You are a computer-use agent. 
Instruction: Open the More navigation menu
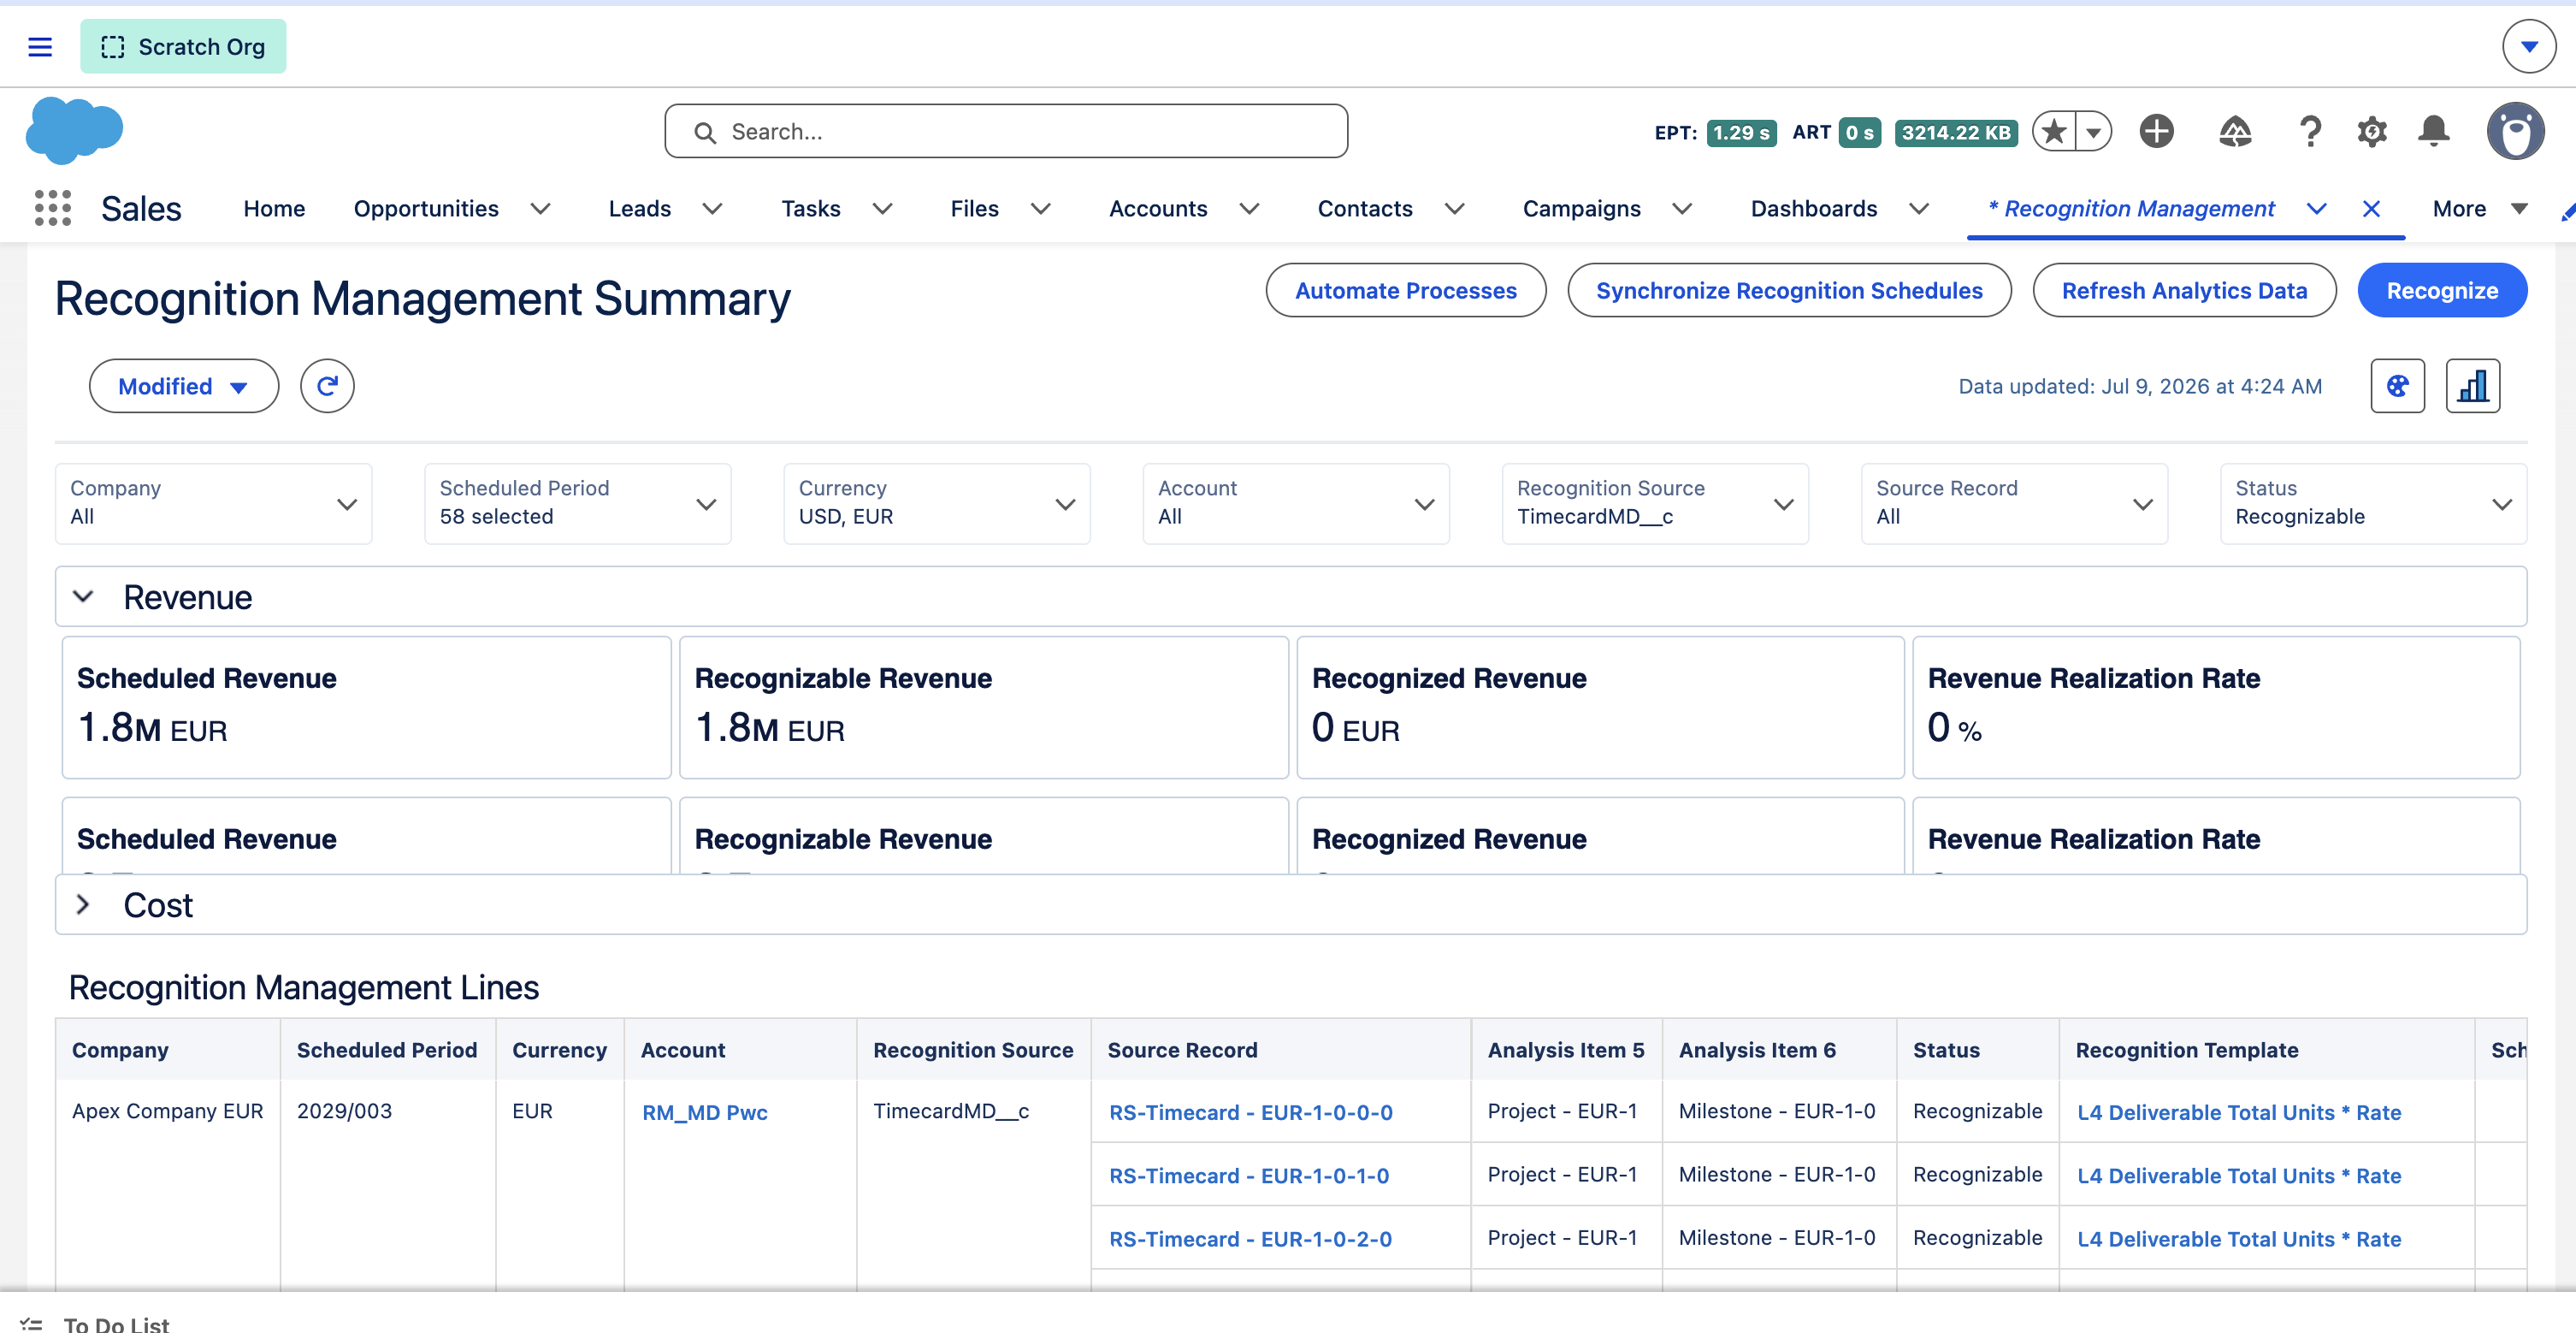tap(2480, 208)
